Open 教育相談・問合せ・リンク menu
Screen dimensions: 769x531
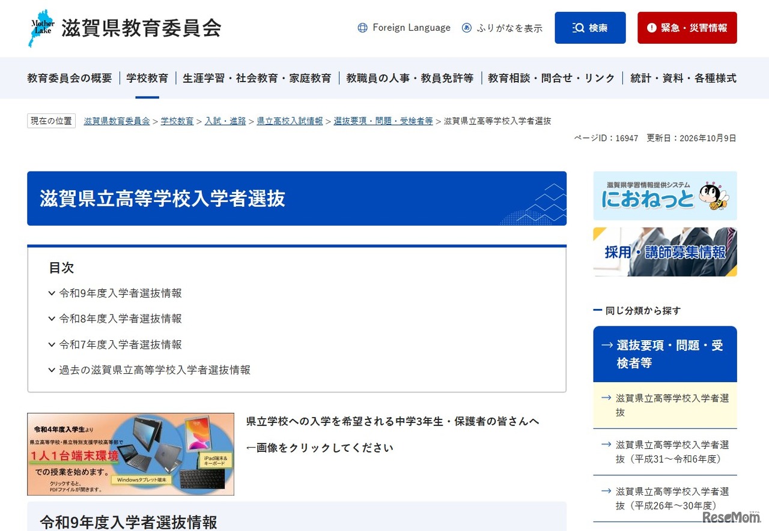coord(552,78)
